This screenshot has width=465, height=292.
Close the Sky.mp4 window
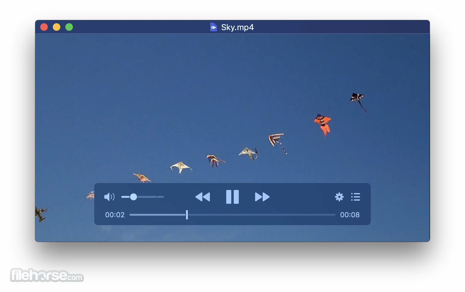(x=44, y=27)
